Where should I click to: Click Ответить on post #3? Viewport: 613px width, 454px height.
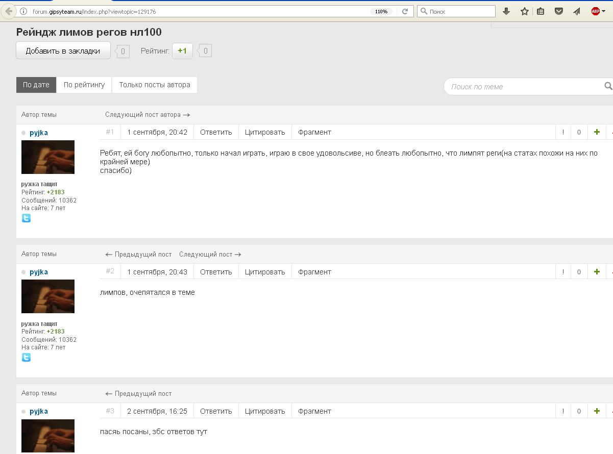tap(216, 411)
